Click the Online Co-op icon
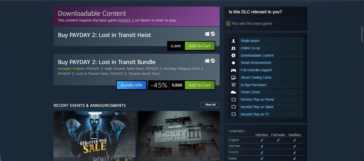Screen dimensions: 364x161 point(233,48)
